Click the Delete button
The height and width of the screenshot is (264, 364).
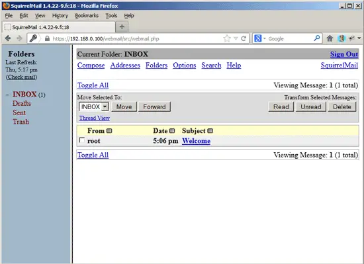tap(341, 107)
